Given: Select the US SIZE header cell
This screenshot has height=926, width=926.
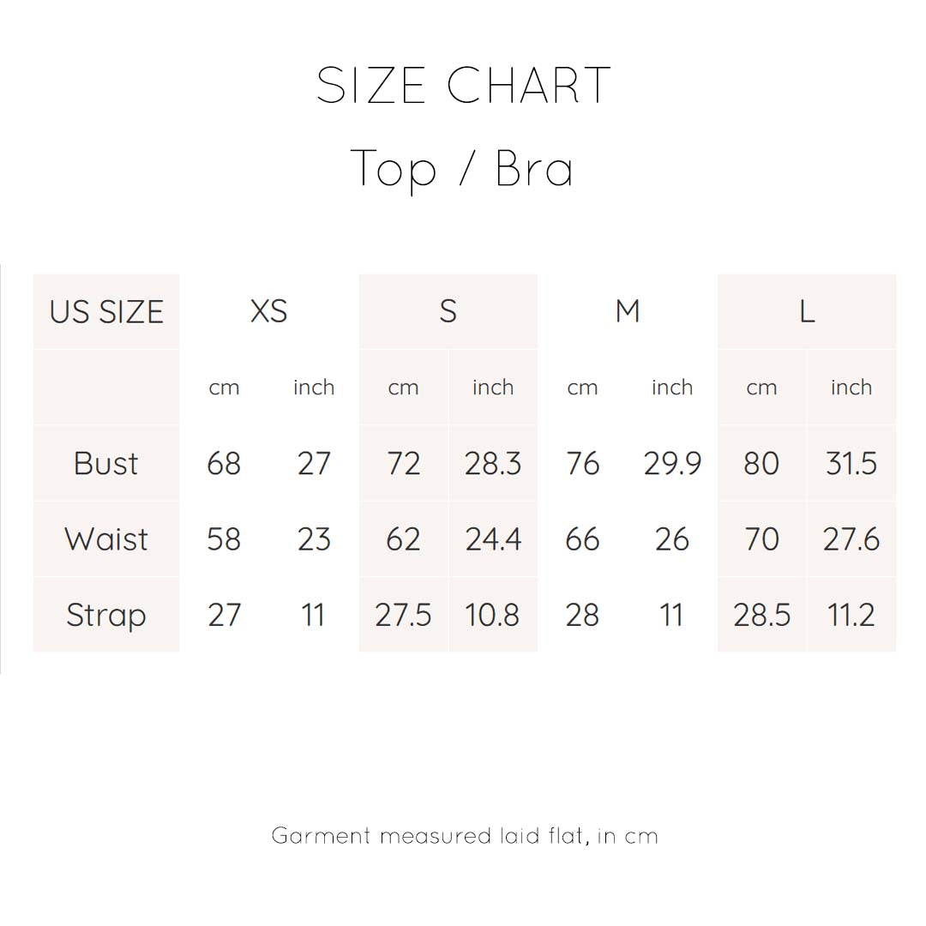Looking at the screenshot, I should (x=106, y=311).
